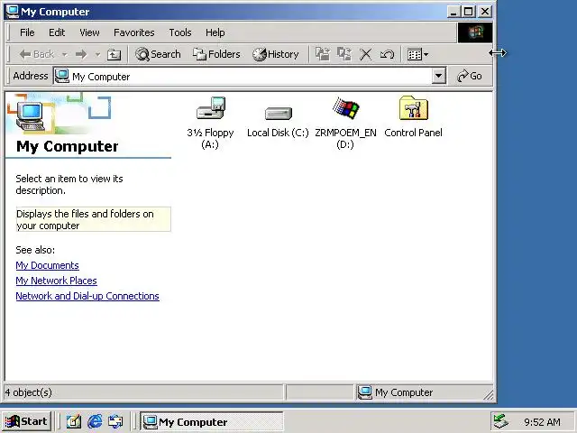This screenshot has height=433, width=577.
Task: Click the "Address" bar label
Action: click(31, 76)
